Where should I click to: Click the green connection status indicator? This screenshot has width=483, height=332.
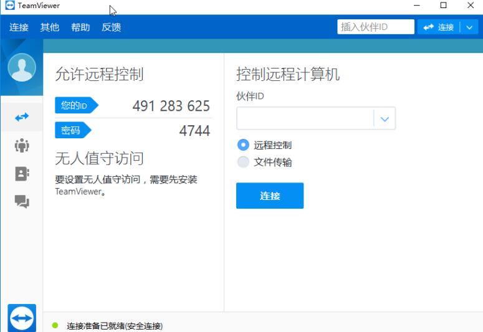(55, 325)
